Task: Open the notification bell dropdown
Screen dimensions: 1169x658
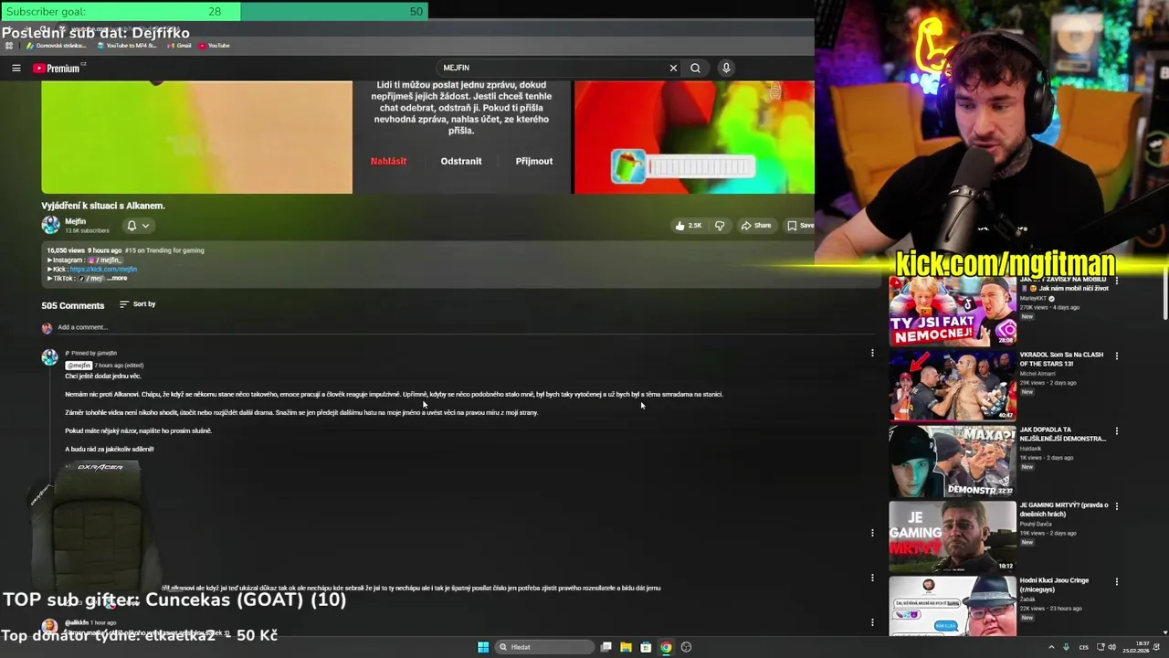Action: (x=137, y=226)
